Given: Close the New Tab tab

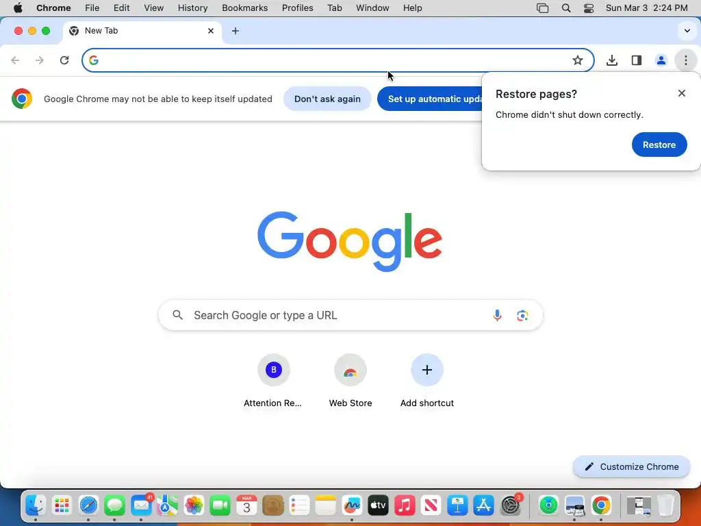Looking at the screenshot, I should [x=211, y=31].
